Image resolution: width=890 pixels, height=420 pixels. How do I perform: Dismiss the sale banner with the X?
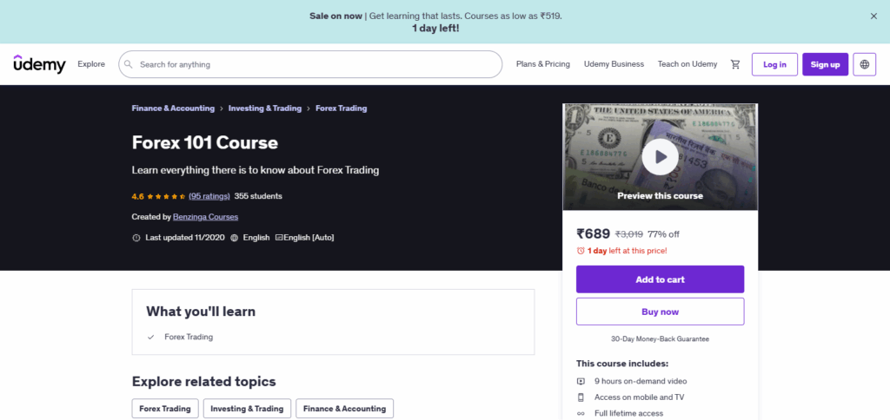pyautogui.click(x=873, y=16)
